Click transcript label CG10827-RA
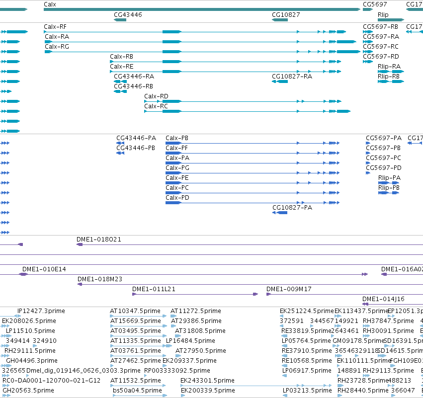The width and height of the screenshot is (423, 398). [x=292, y=77]
